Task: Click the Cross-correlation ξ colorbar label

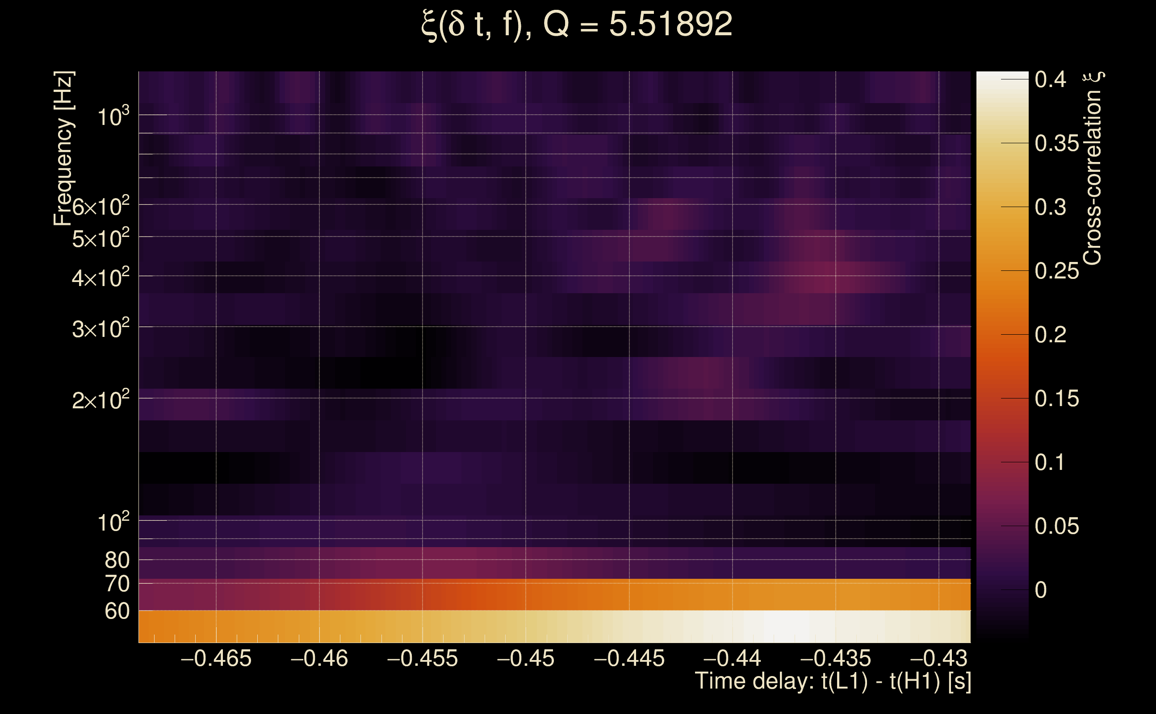Action: click(x=1092, y=169)
